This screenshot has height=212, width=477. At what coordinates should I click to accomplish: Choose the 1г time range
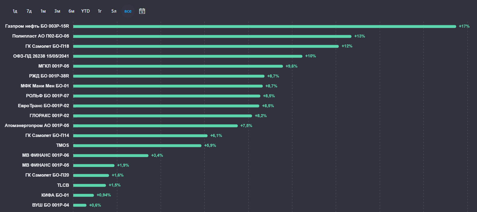[100, 11]
